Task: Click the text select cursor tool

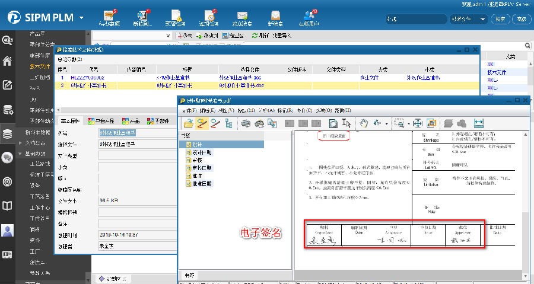Action: (x=347, y=123)
